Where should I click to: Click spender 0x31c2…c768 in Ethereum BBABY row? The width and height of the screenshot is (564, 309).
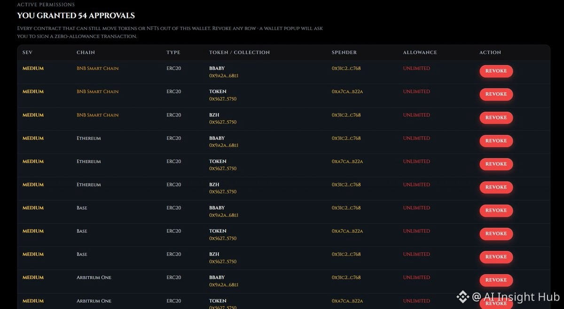click(346, 139)
